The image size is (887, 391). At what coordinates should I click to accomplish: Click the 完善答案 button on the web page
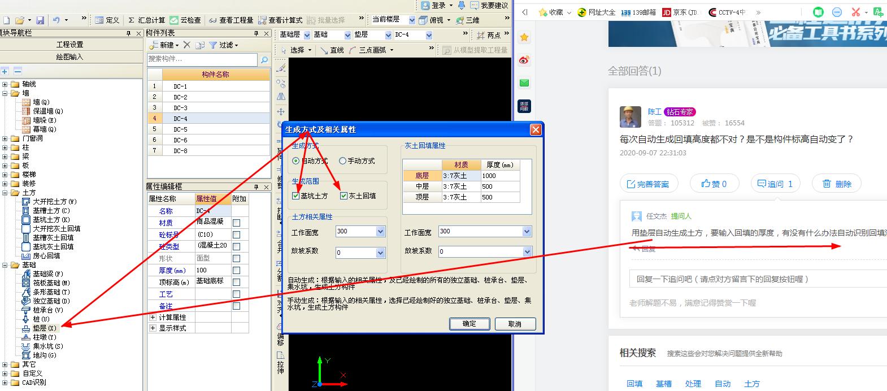click(x=648, y=184)
